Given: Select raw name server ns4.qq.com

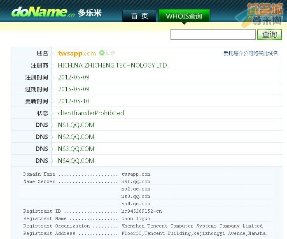Looking at the screenshot, I should click(x=135, y=204).
